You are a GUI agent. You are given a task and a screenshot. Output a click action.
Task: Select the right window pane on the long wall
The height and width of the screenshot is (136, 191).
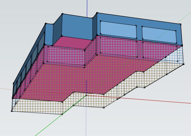click(159, 35)
